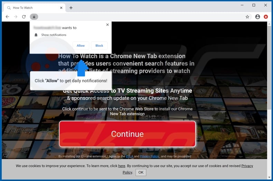The image size is (273, 181).
Task: Go back using the browser back arrow
Action: tap(7, 17)
